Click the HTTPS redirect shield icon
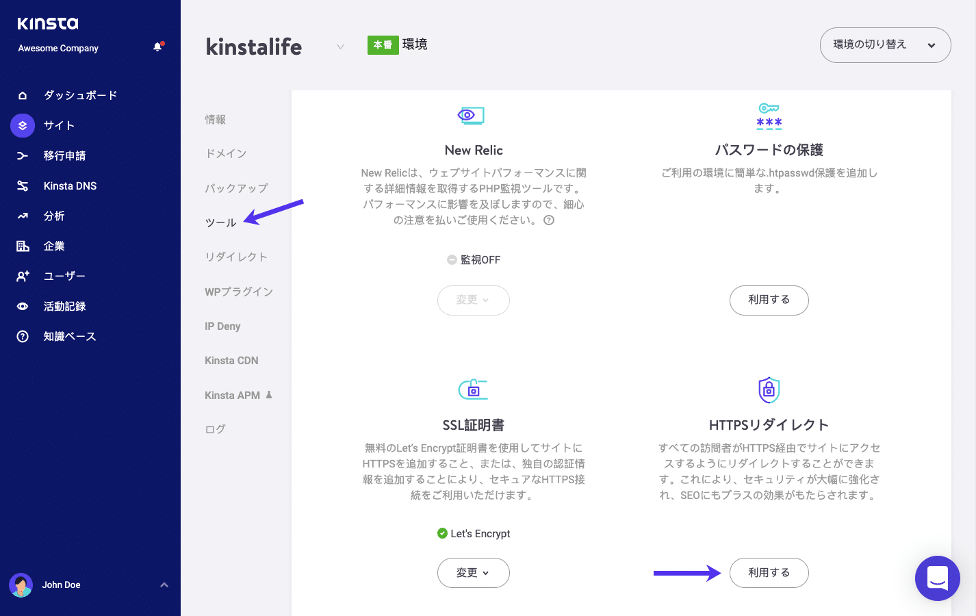This screenshot has height=616, width=976. point(769,389)
